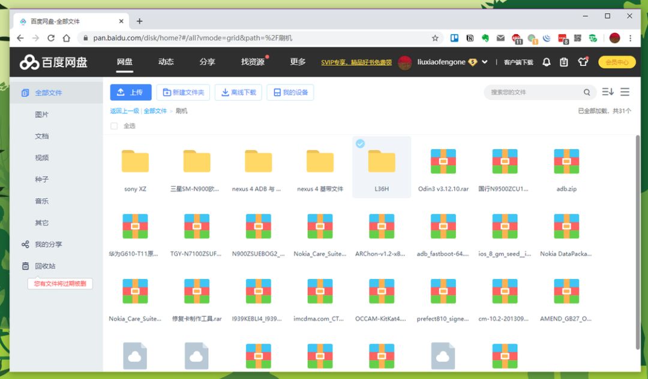Screen dimensions: 648x379
Task: Switch to the 动态 tab
Action: [x=166, y=62]
